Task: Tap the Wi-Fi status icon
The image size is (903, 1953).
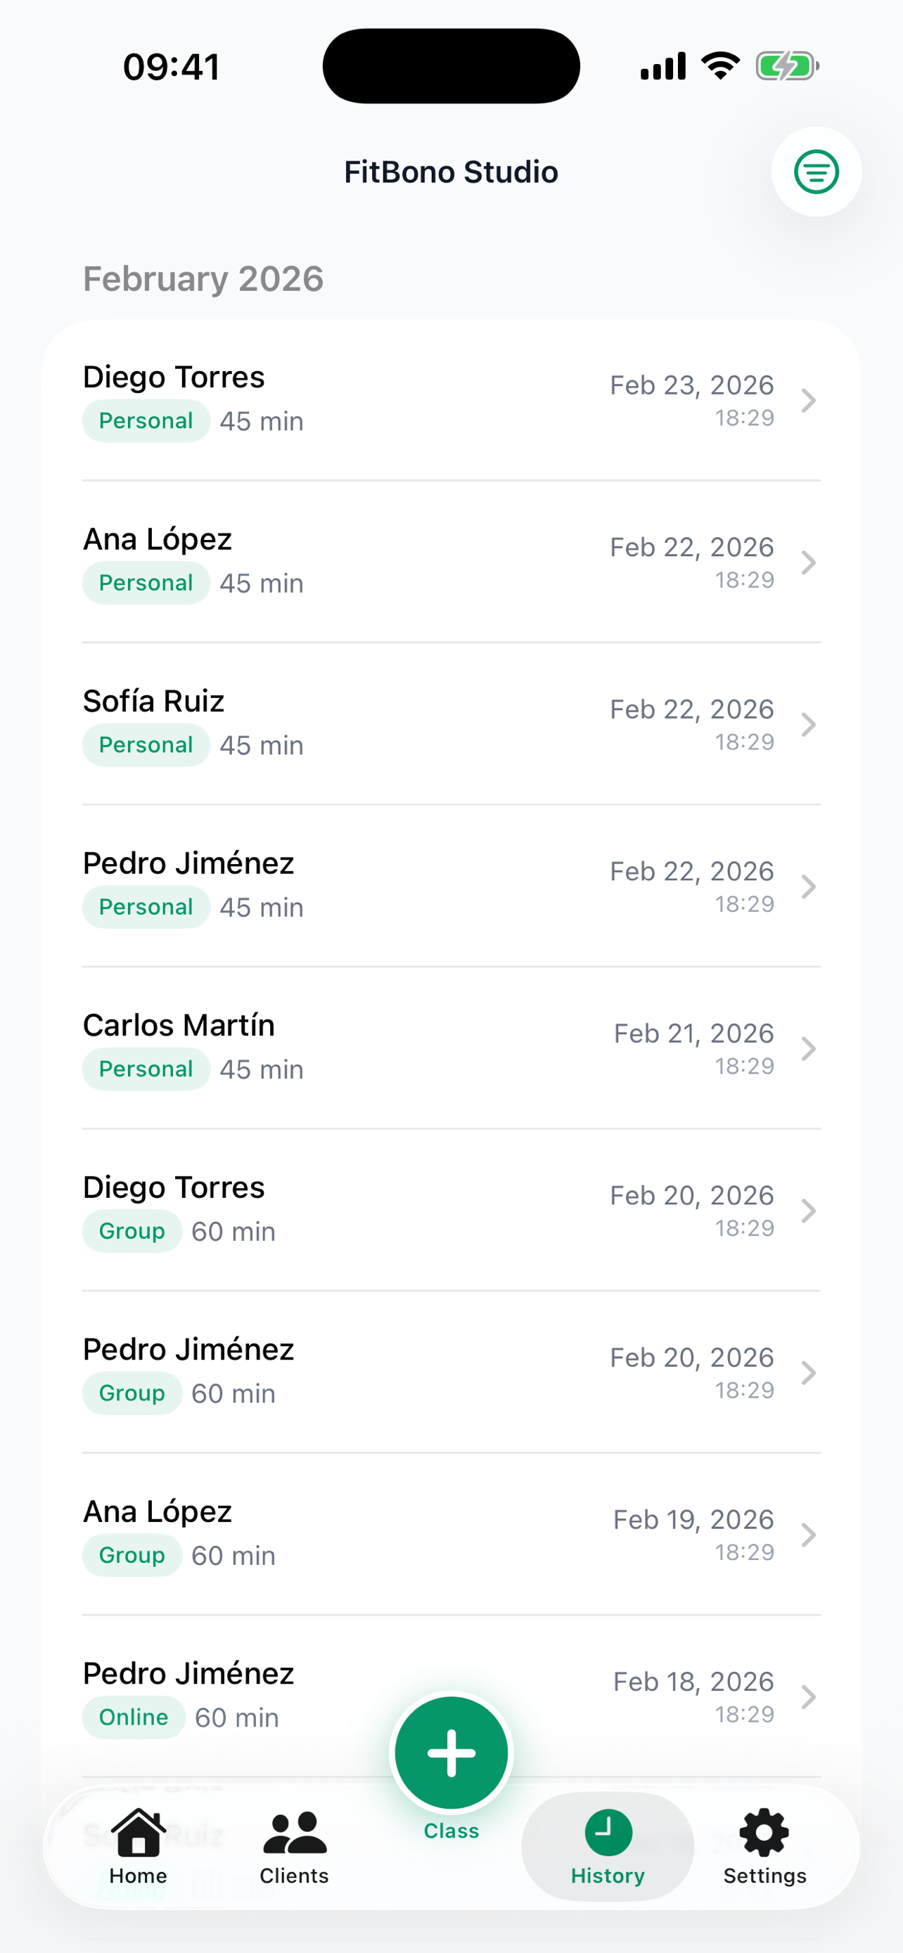Action: (720, 66)
